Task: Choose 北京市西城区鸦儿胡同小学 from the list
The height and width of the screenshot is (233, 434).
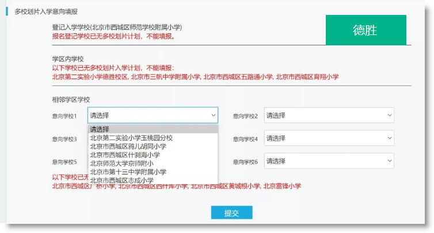Action: [153, 146]
